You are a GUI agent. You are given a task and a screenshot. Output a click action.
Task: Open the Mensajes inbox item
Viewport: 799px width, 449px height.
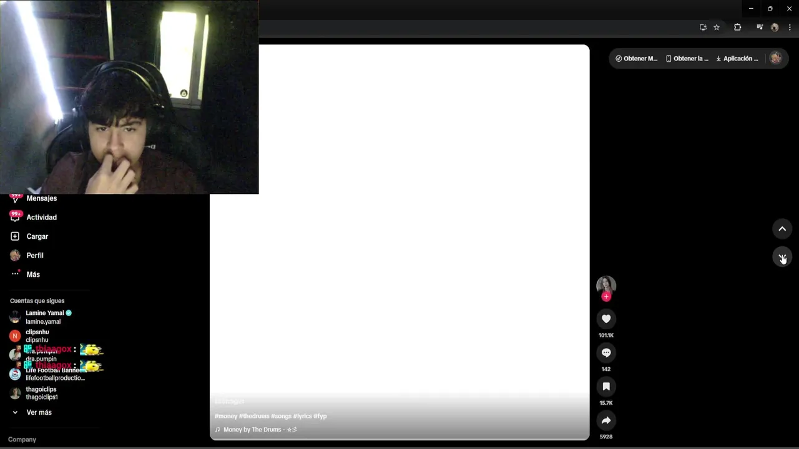point(41,198)
